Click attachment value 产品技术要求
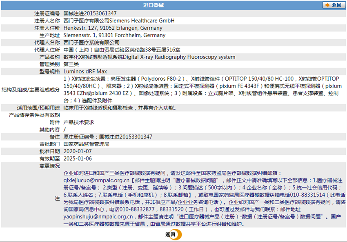Viewport: 347px width, 242px height. (79, 122)
